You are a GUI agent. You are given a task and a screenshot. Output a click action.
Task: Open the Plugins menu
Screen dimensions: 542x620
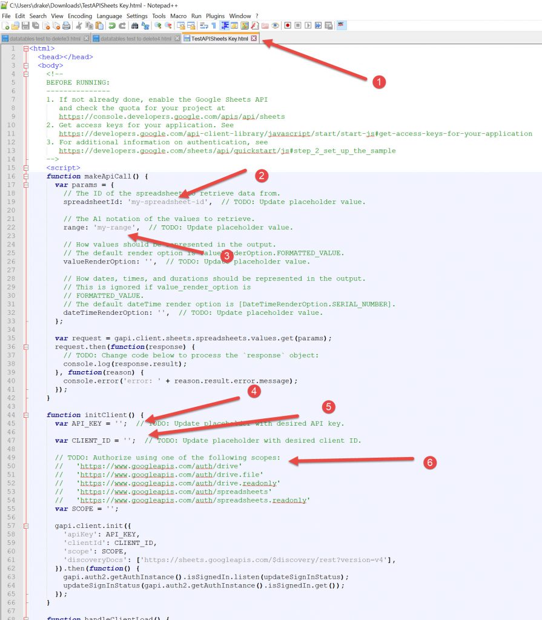[215, 16]
